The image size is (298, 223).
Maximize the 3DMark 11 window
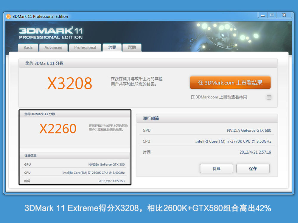pos(272,15)
